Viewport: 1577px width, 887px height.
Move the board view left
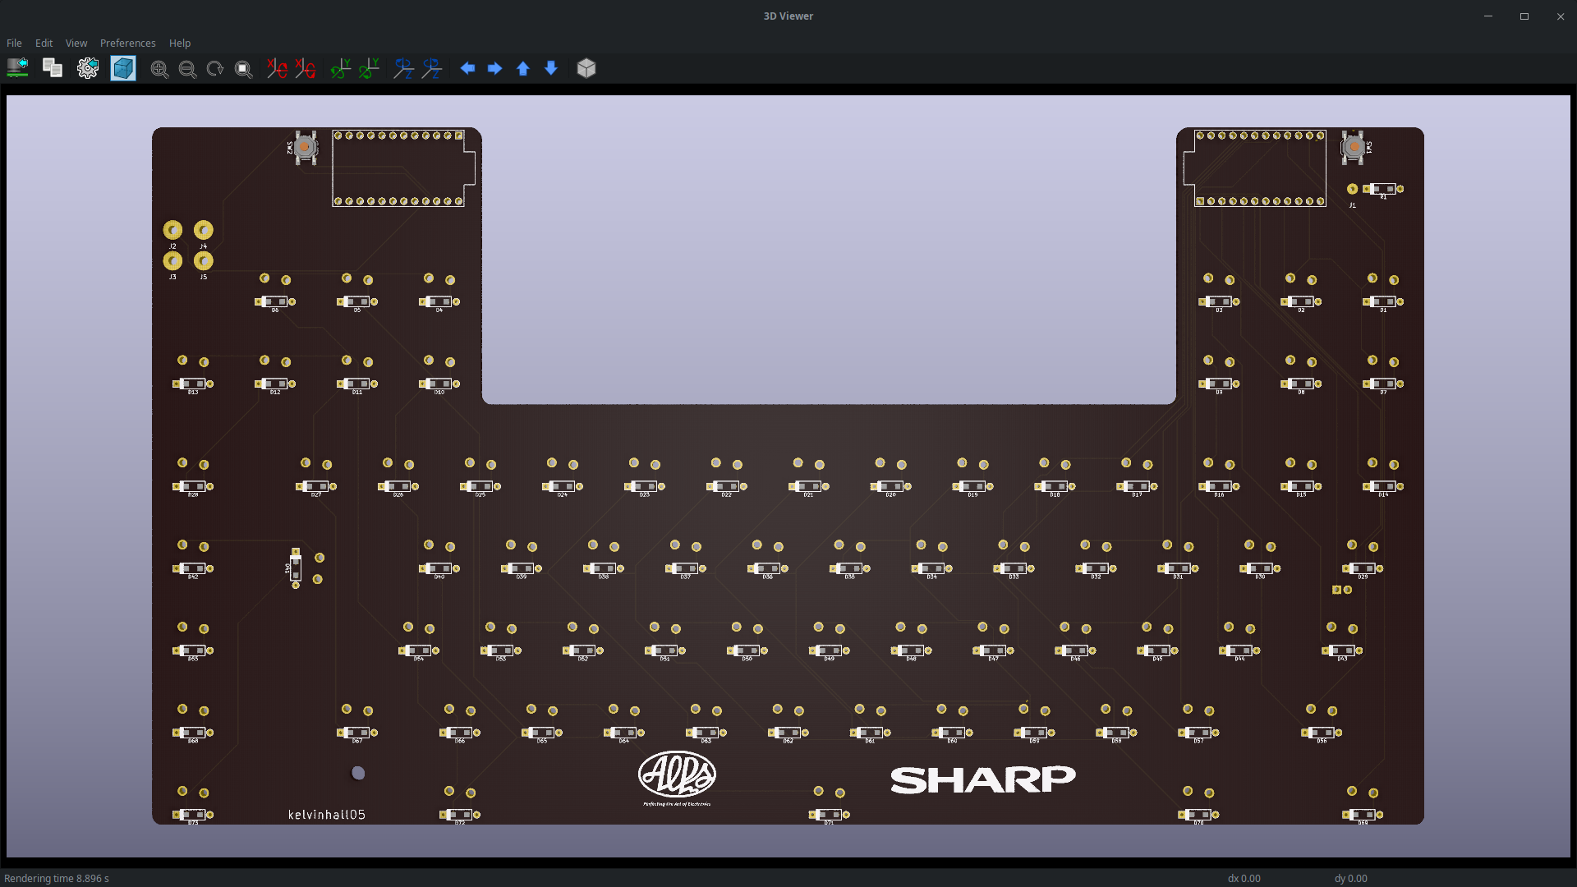(x=468, y=69)
